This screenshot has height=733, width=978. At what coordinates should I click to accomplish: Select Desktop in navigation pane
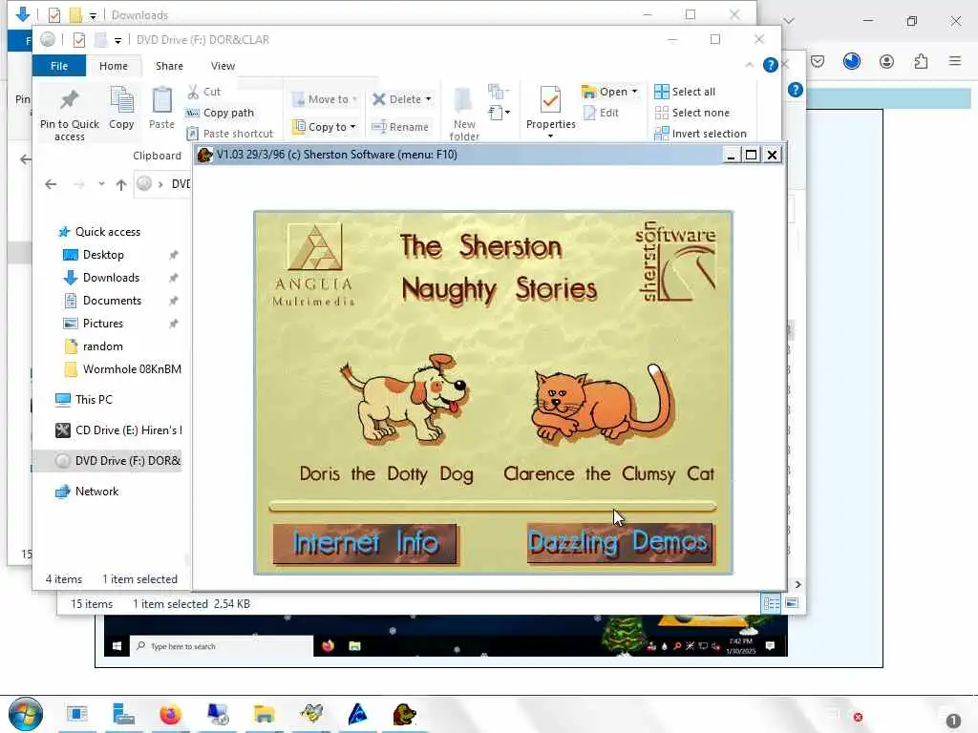coord(94,255)
